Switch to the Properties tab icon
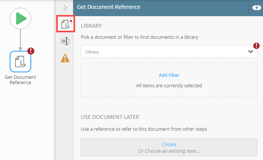The height and width of the screenshot is (160, 263). tap(65, 41)
